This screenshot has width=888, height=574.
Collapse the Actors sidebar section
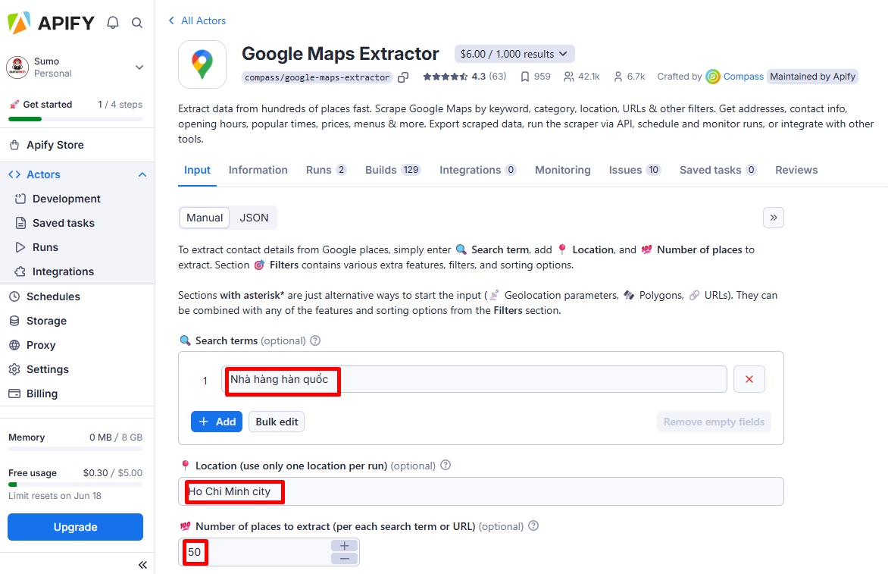coord(142,174)
